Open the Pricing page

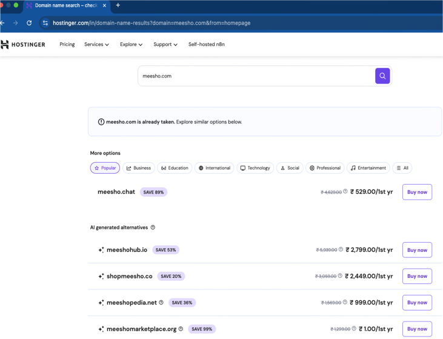67,44
